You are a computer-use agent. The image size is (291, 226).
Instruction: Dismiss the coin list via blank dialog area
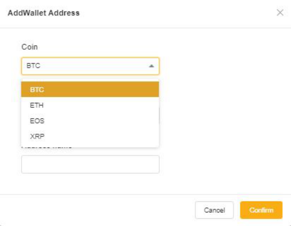223,112
